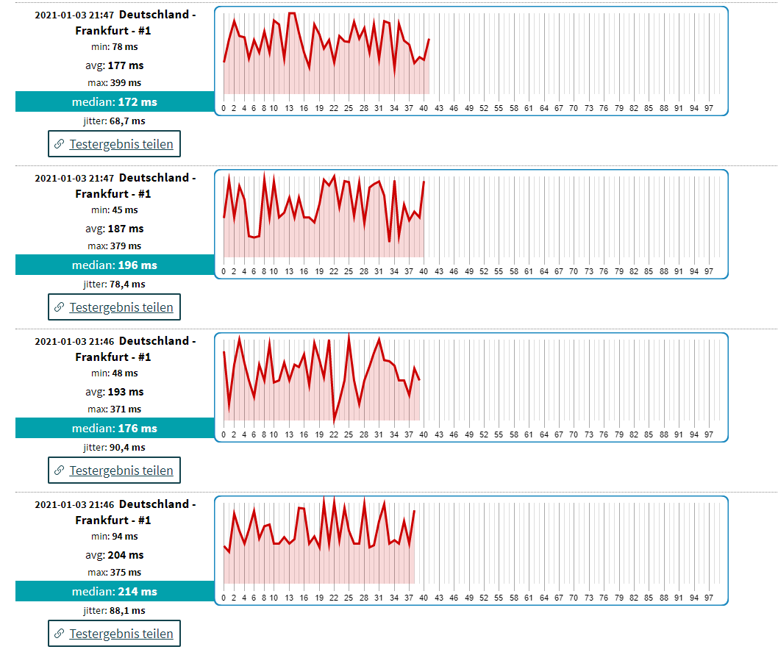Click the ping chart for the 196 ms median result
The width and height of the screenshot is (778, 655).
(x=471, y=224)
